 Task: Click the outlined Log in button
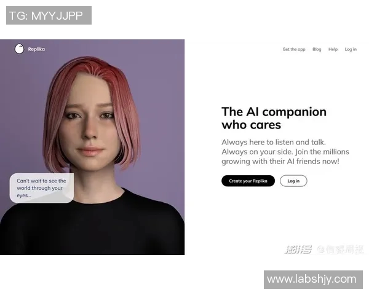click(293, 181)
